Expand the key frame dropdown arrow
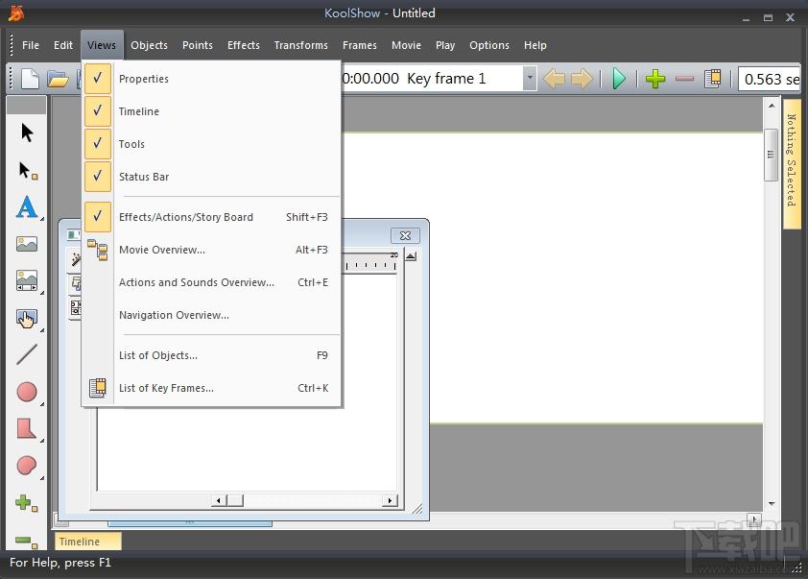The height and width of the screenshot is (579, 808). 530,79
